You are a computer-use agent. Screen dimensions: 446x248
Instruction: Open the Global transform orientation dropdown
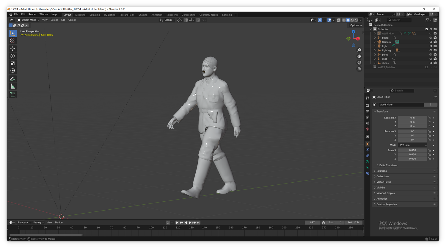click(167, 20)
